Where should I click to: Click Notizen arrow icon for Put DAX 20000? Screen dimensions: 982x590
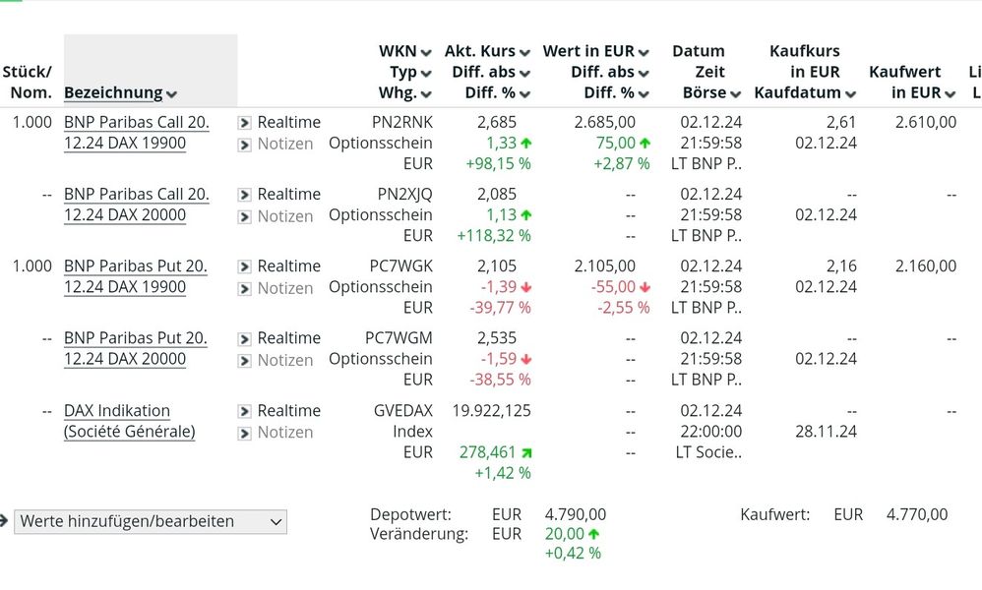point(245,360)
